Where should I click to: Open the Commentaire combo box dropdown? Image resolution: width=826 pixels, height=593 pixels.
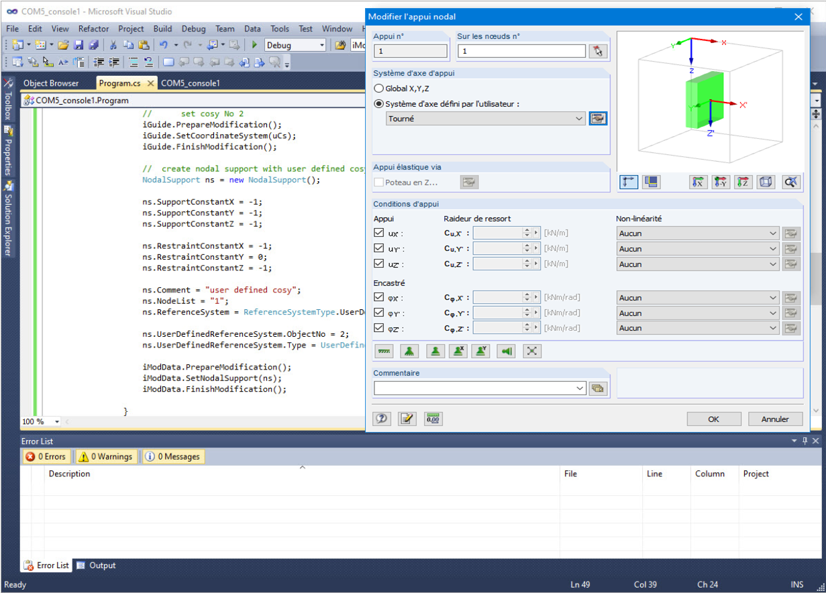pos(580,388)
